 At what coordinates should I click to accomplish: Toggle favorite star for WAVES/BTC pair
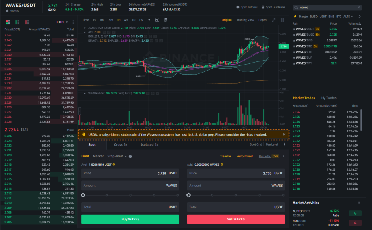[x=294, y=46]
